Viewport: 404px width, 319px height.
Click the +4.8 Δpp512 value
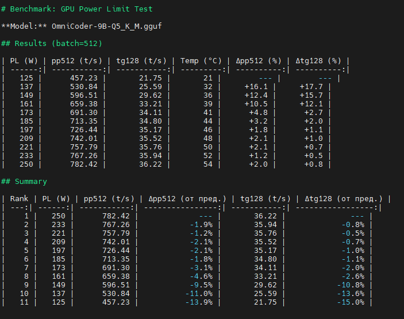259,113
